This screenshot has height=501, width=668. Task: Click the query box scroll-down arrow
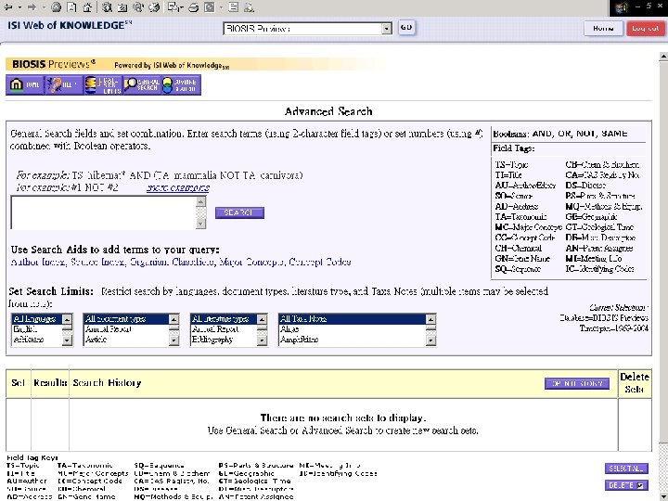pos(201,224)
